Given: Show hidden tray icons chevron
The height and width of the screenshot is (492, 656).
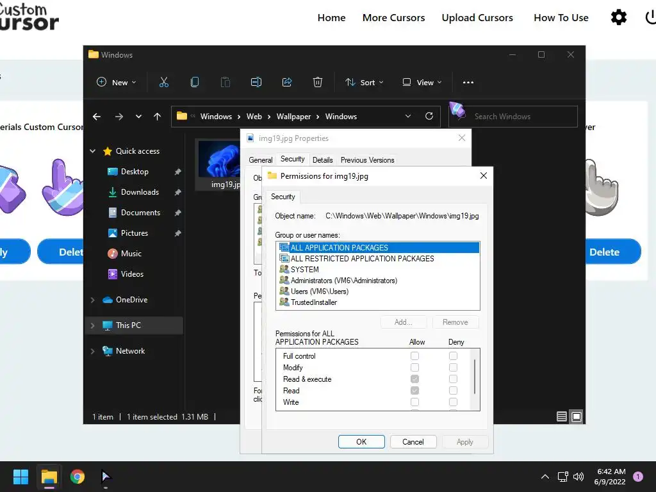Looking at the screenshot, I should click(545, 477).
